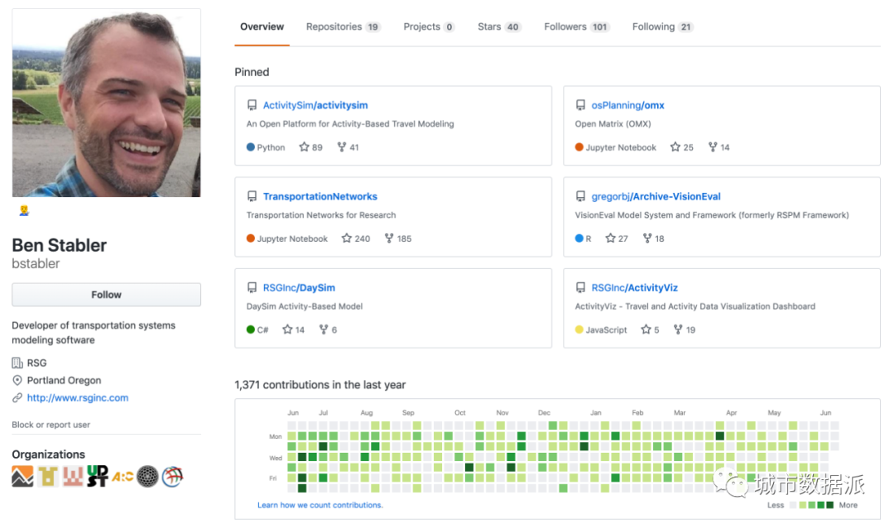This screenshot has height=524, width=894.
Task: Click the location pin icon beside Portland Oregon
Action: click(17, 380)
